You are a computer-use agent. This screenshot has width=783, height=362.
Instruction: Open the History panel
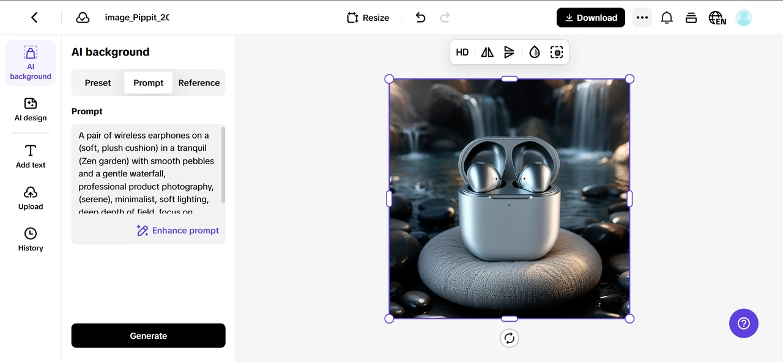[x=31, y=239]
